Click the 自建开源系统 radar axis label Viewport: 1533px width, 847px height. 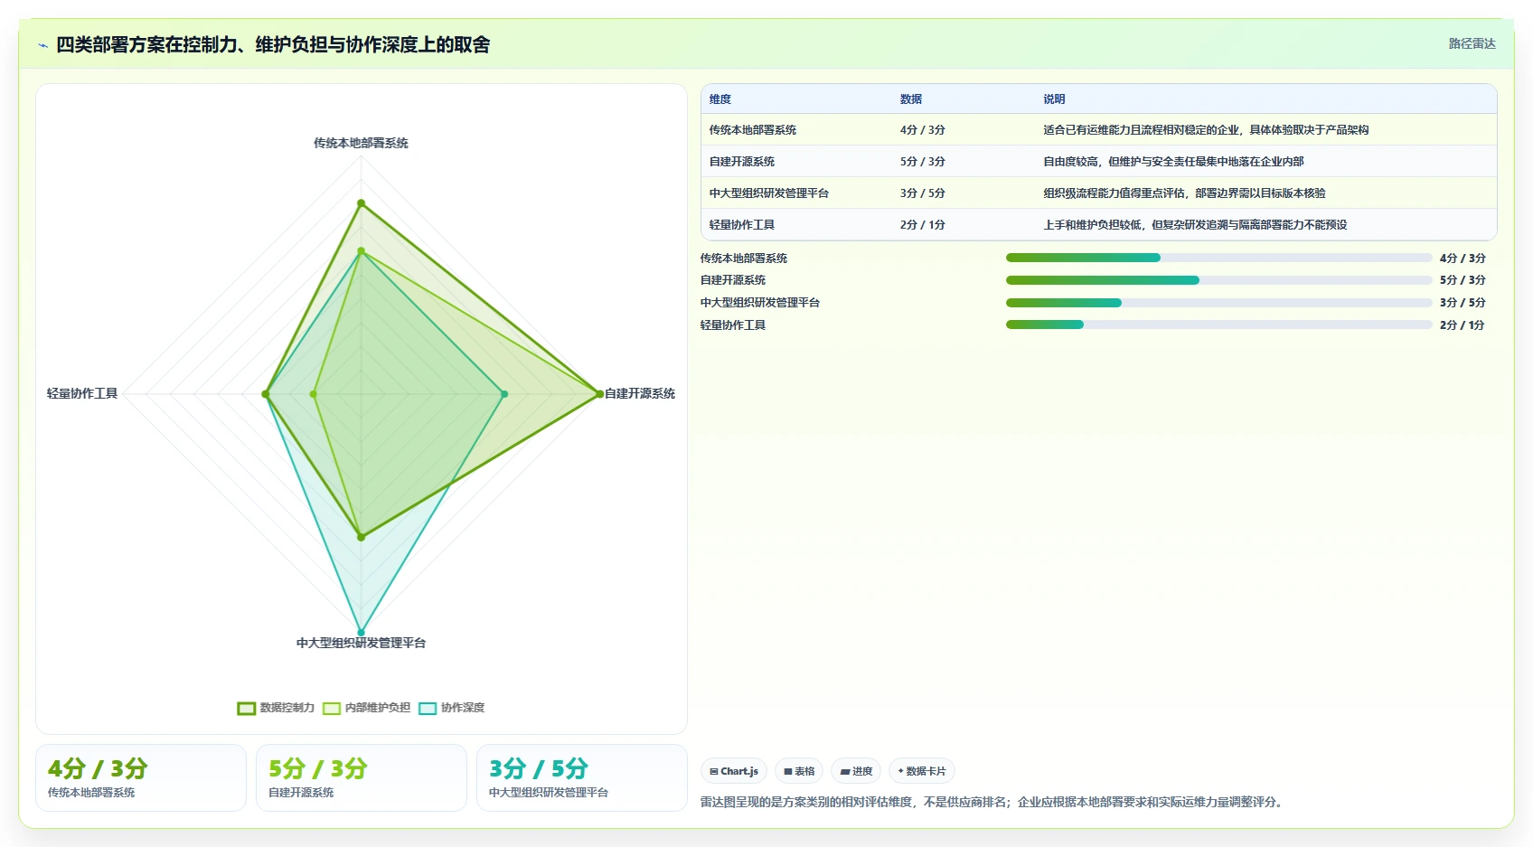point(640,394)
